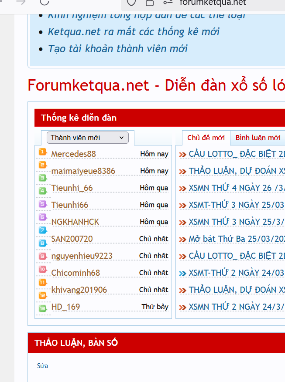Open topic 'Mở bát Thứ Ba 25/03'
Image resolution: width=285 pixels, height=382 pixels.
(237, 239)
